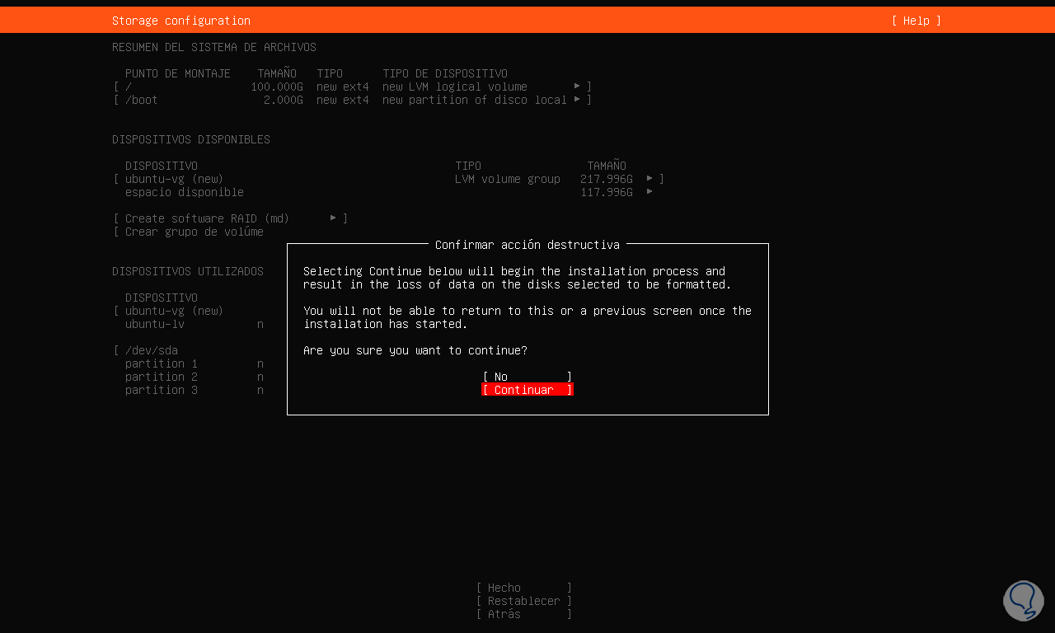Expand the arrow on the /boot row
The height and width of the screenshot is (633, 1055).
(x=578, y=99)
